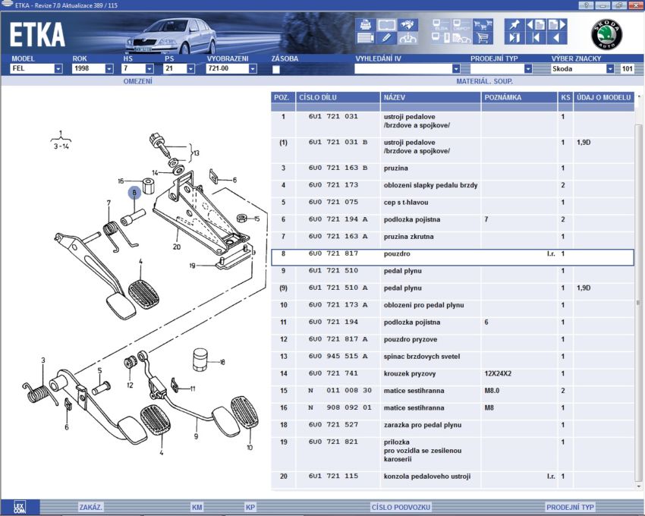Click the NÁZEV column header
Viewport: 645px width, 516px height.
430,98
